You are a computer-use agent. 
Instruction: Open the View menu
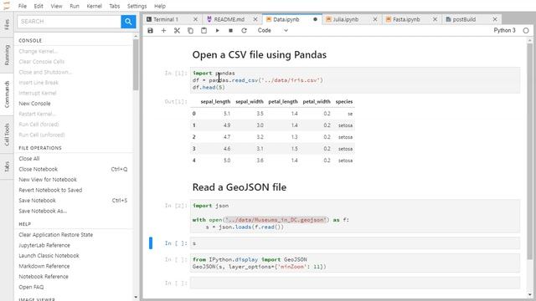click(x=56, y=6)
